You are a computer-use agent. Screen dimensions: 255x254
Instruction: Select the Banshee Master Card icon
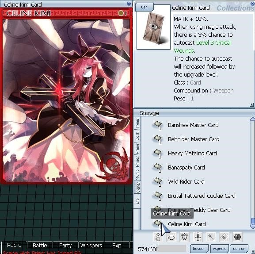coord(157,125)
